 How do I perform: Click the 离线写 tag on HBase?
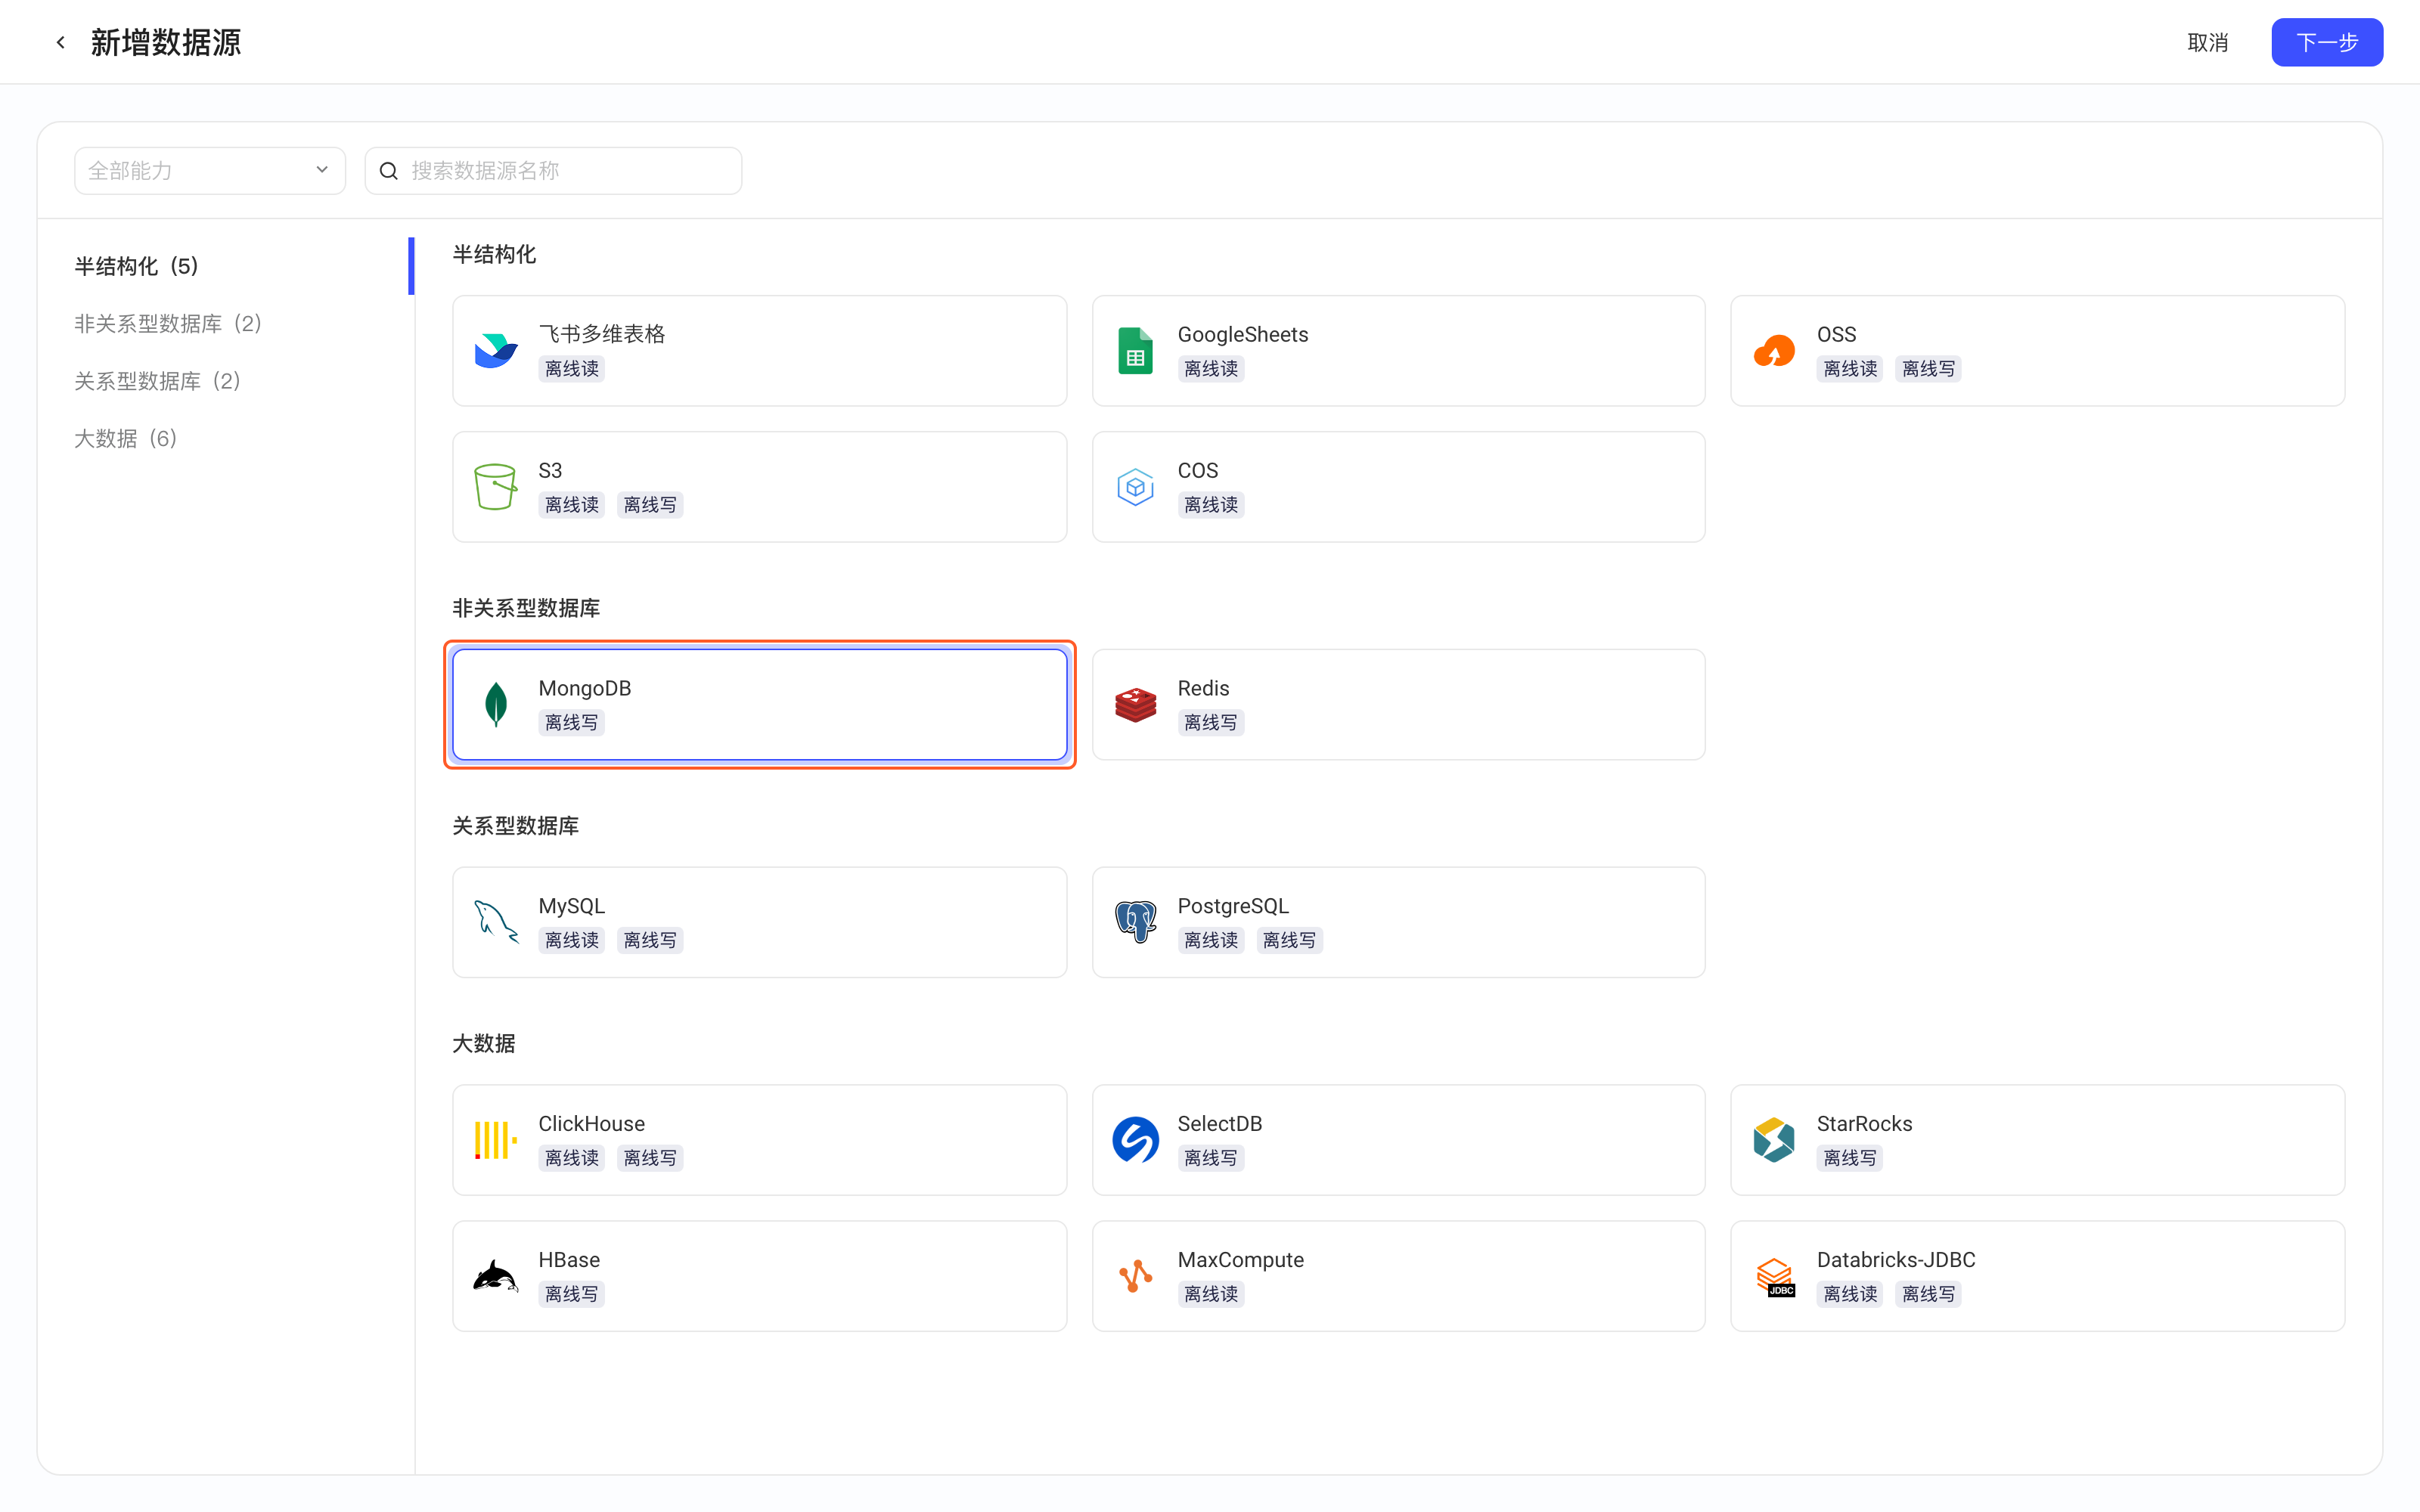click(572, 1294)
